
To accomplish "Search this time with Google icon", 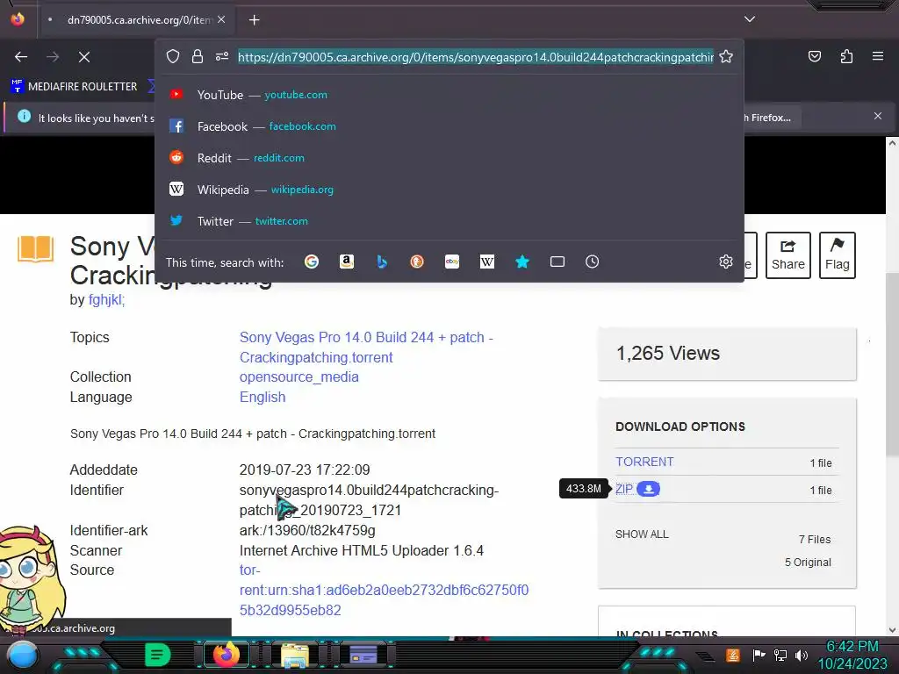I will 312,262.
